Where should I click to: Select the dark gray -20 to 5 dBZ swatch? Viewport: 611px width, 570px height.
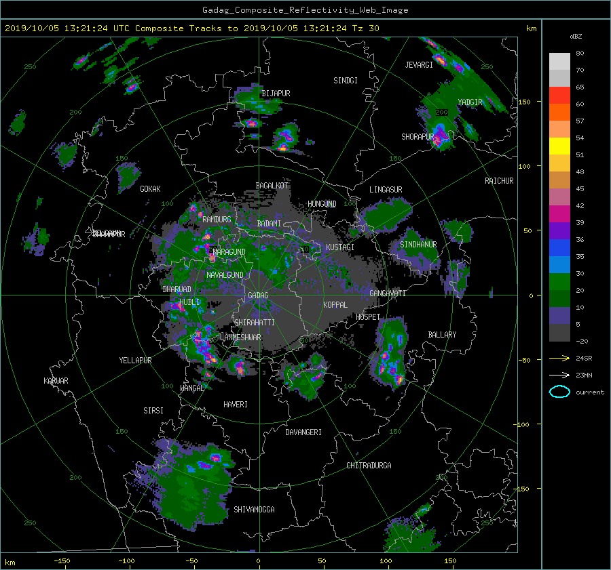(559, 333)
